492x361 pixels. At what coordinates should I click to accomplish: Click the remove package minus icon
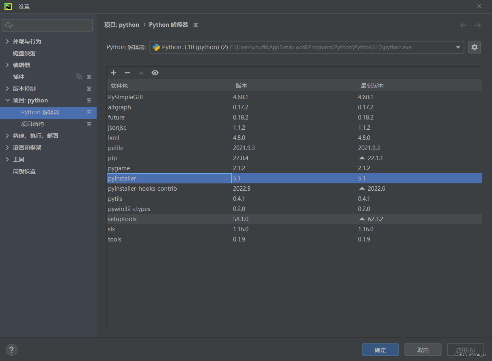127,73
